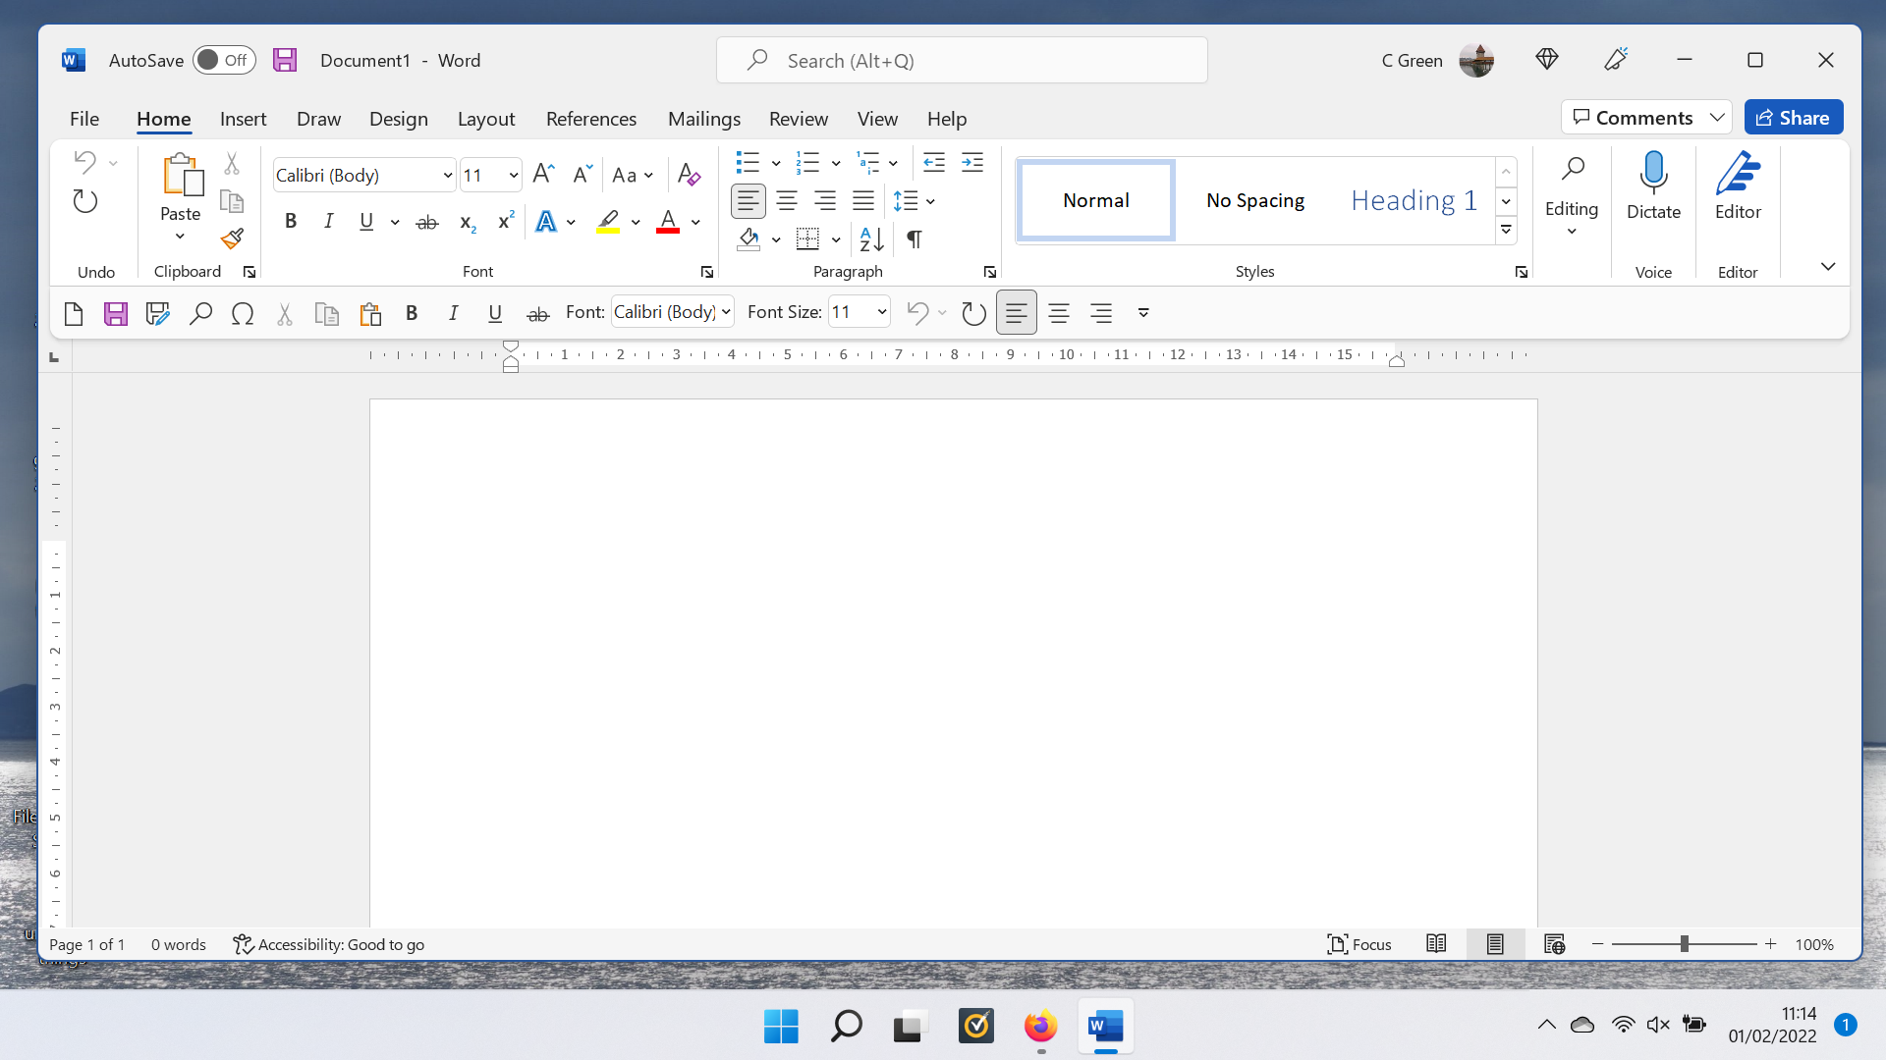Screen dimensions: 1886x1060
Task: Click the Accessibility checker status icon
Action: 243,944
